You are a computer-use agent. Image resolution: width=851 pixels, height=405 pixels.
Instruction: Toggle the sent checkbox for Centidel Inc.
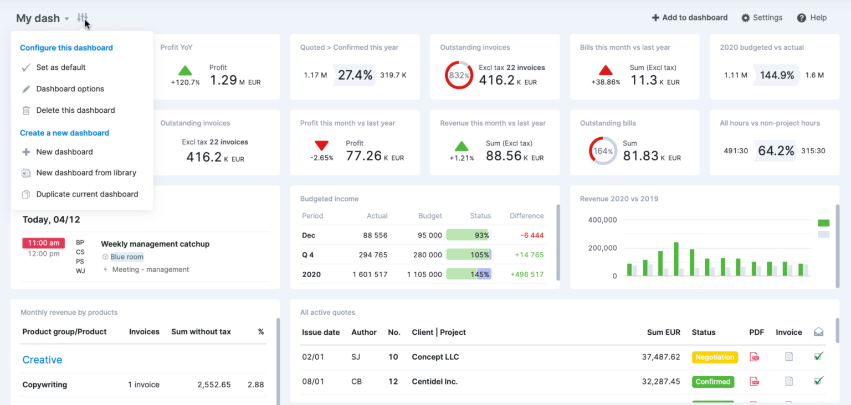point(818,381)
